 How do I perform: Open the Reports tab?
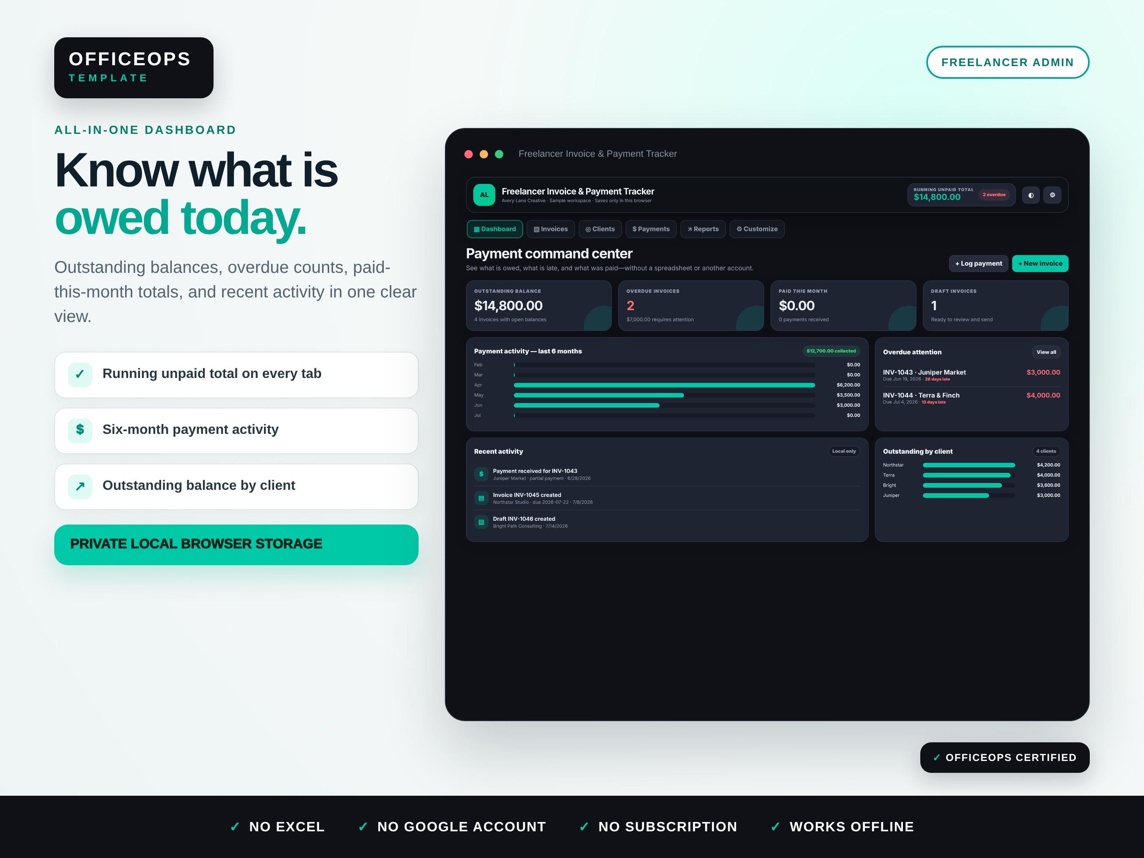pyautogui.click(x=703, y=229)
